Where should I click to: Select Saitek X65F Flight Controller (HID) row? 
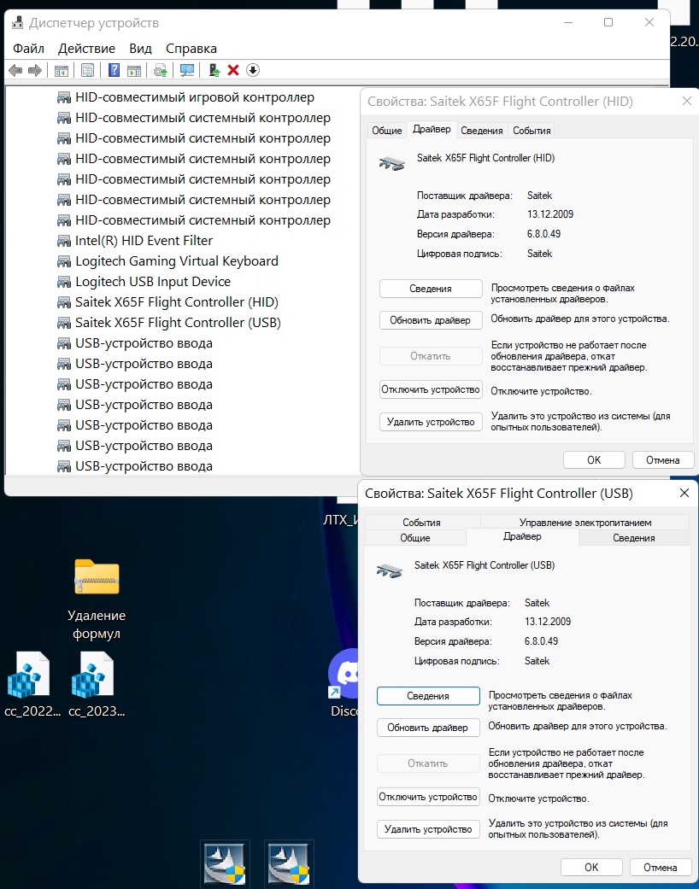point(177,302)
